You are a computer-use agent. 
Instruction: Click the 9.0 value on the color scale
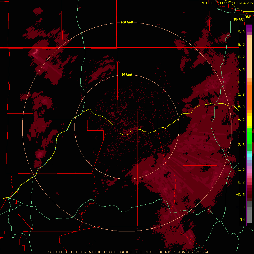pyautogui.click(x=241, y=44)
